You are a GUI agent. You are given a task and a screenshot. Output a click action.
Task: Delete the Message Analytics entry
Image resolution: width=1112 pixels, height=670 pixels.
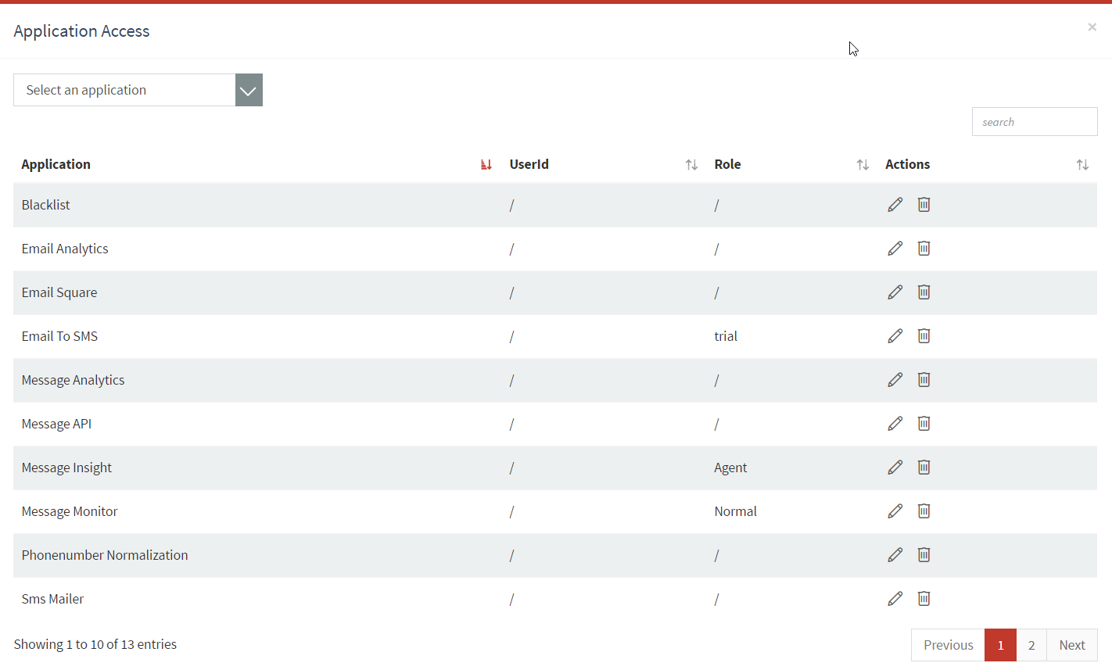[924, 380]
